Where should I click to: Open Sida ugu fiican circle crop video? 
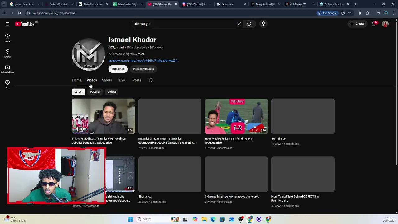232,197
